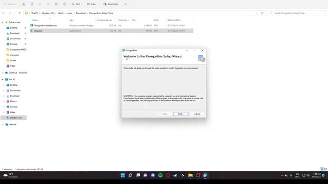Viewport: 328px width, 184px height.
Task: Click the Cut scissors icon in Explorer toolbar
Action: click(x=24, y=4)
